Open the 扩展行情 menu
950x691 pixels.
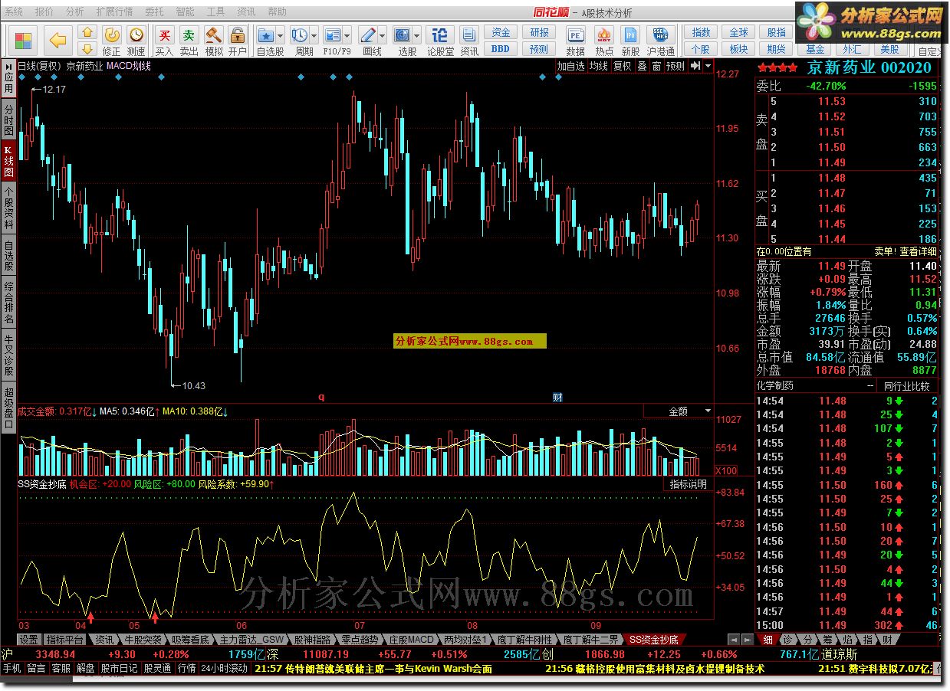[114, 12]
